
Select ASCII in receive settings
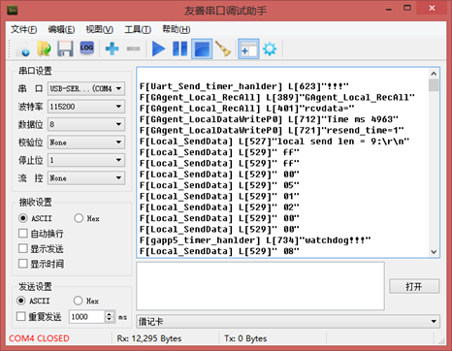35,218
